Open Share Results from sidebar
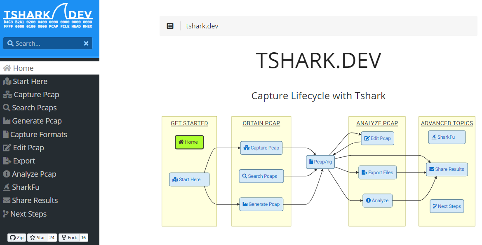The height and width of the screenshot is (245, 482). tap(49, 201)
